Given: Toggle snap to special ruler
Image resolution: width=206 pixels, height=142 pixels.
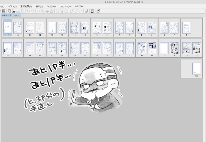Looking at the screenshot, I should pyautogui.click(x=76, y=11).
